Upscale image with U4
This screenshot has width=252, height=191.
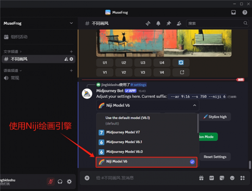(162, 63)
